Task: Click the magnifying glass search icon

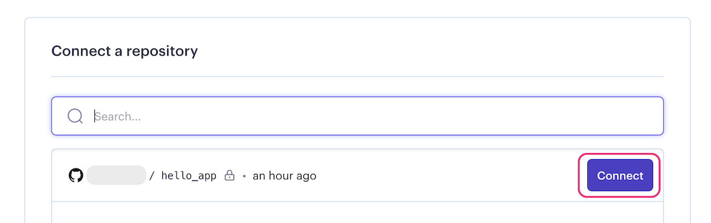Action: [x=75, y=116]
